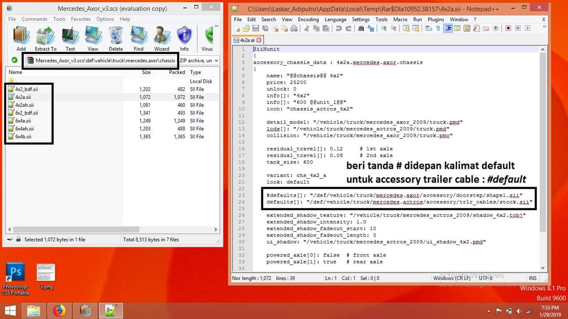Click the Notepad++ vertical scrollbar down arrow
Screen dimensions: 568x319
point(543,268)
